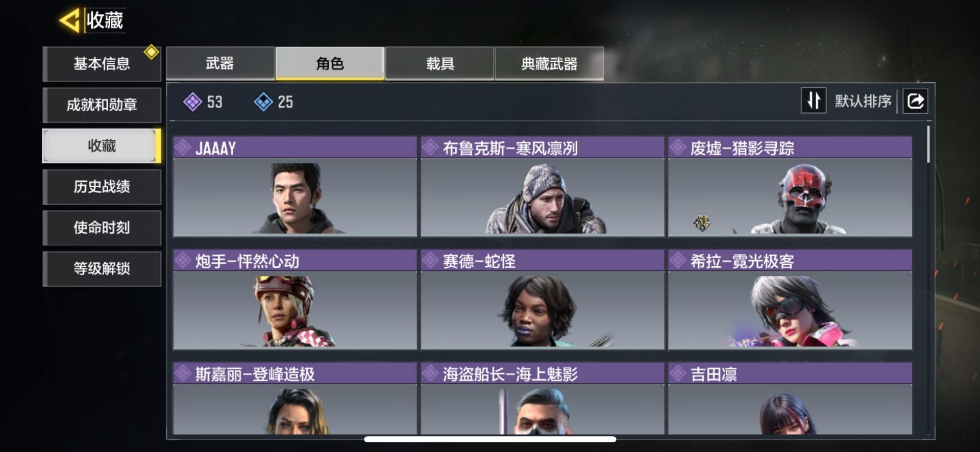980x452 pixels.
Task: Open the 默认排序 sort dropdown
Action: [x=863, y=101]
